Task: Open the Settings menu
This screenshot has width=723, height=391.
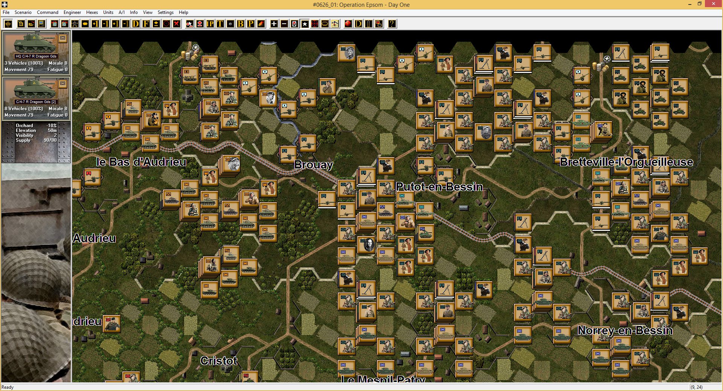Action: (x=165, y=12)
